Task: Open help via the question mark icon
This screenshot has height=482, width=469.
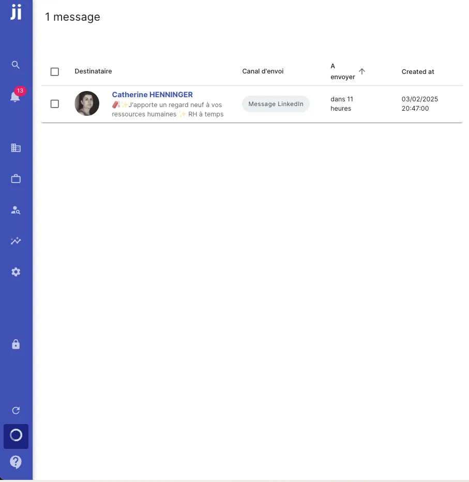Action: [16, 462]
